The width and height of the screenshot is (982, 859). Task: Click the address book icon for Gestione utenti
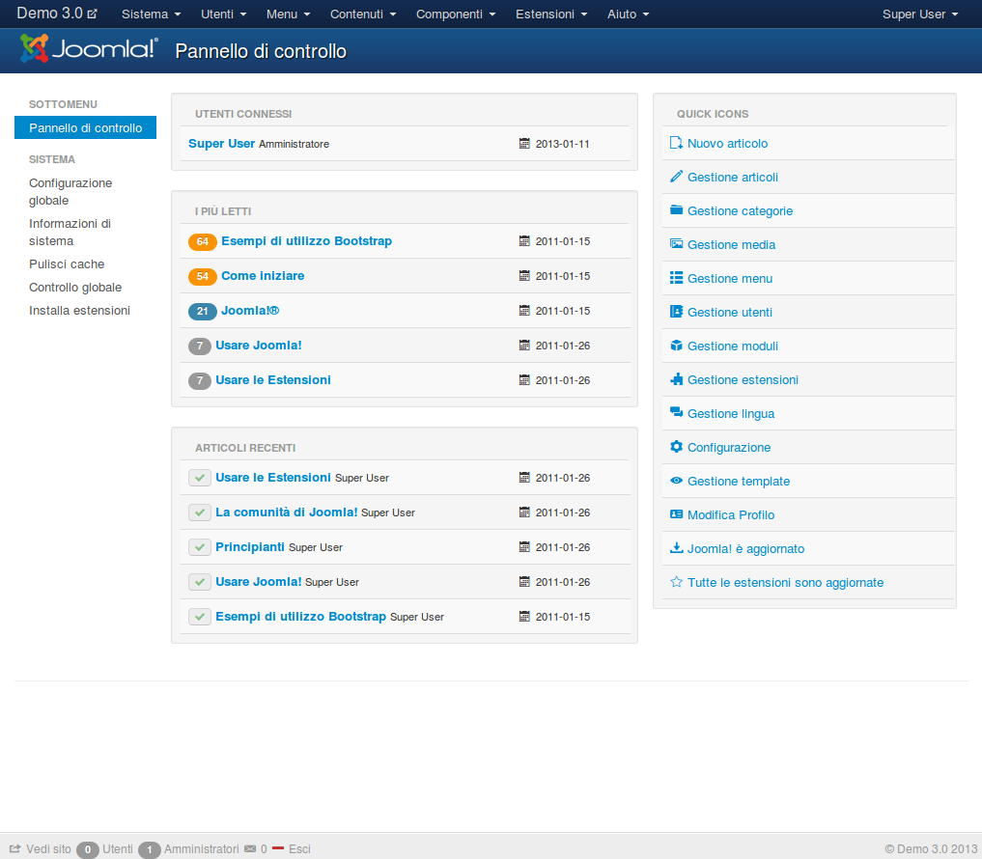[676, 312]
